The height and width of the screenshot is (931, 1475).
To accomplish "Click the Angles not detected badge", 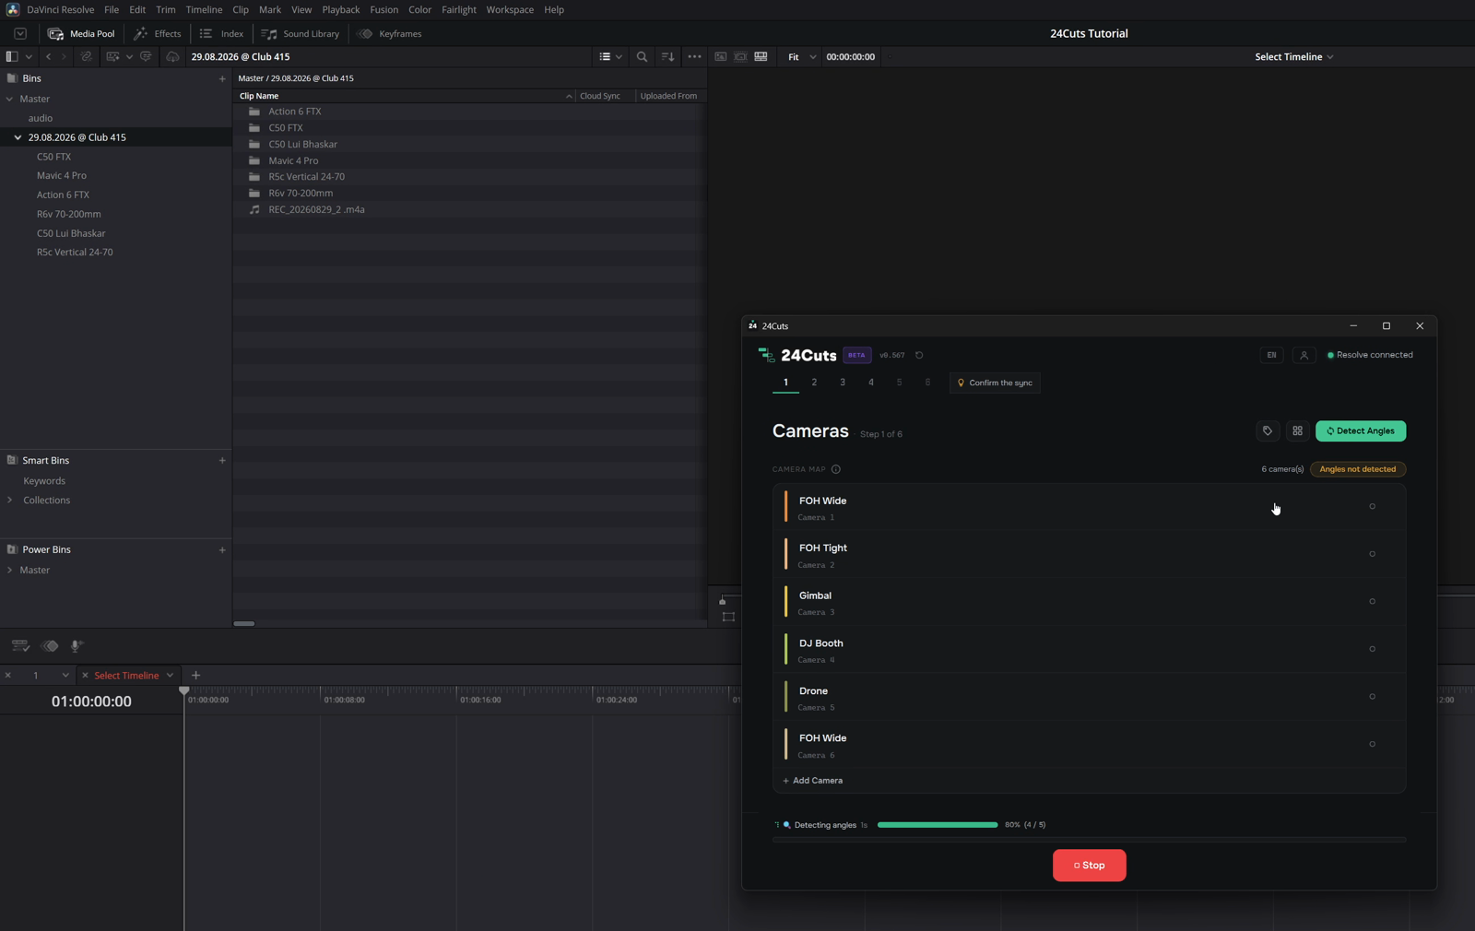I will [1358, 469].
